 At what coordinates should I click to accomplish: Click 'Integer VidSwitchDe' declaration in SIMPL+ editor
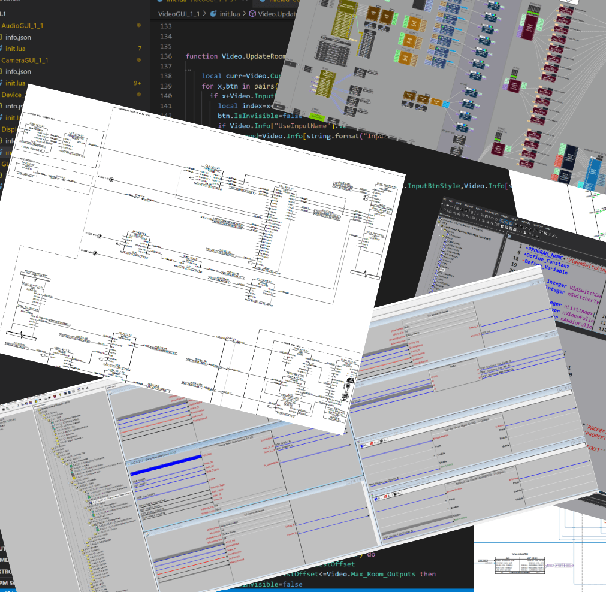coord(574,288)
